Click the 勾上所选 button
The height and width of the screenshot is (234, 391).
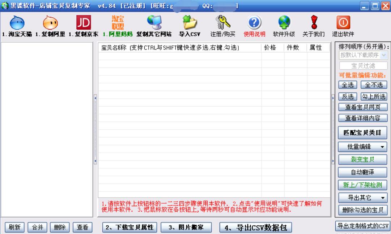(x=374, y=96)
